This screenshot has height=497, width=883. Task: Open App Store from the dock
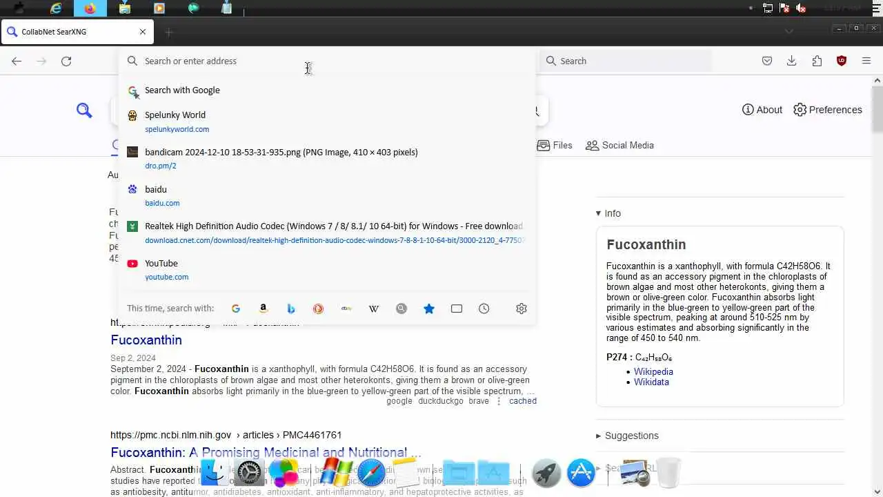tap(581, 473)
